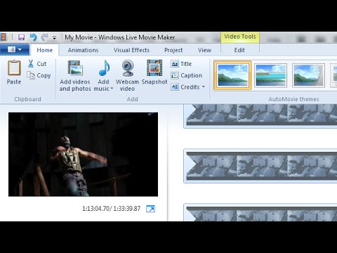The height and width of the screenshot is (253, 337).
Task: Switch to the Project tab
Action: (173, 50)
